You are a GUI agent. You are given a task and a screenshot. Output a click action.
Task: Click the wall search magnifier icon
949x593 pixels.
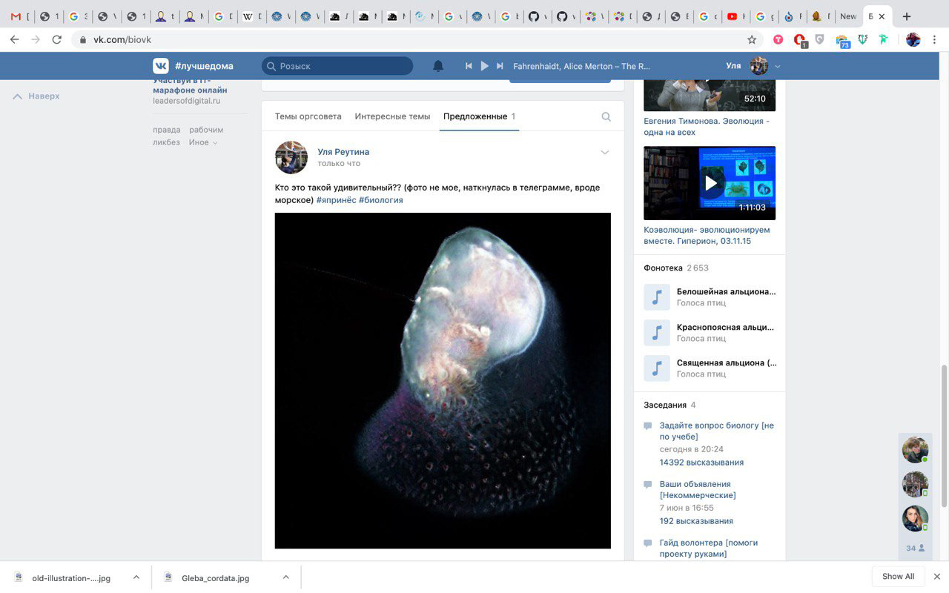click(606, 116)
